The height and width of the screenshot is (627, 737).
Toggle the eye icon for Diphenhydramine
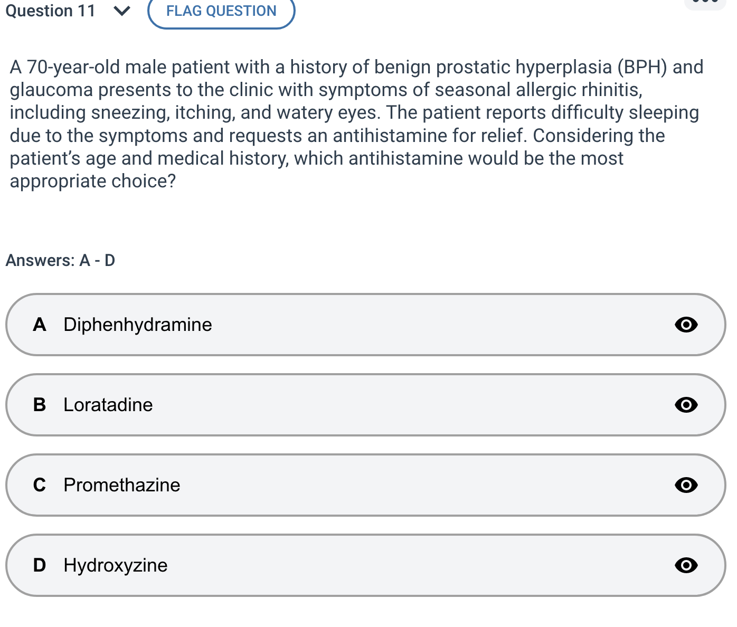point(686,325)
